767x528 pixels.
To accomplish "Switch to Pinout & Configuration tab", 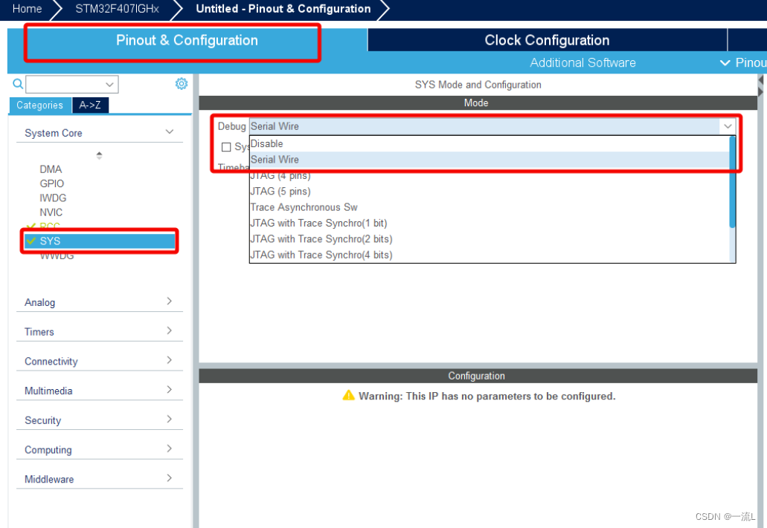I will click(x=187, y=40).
